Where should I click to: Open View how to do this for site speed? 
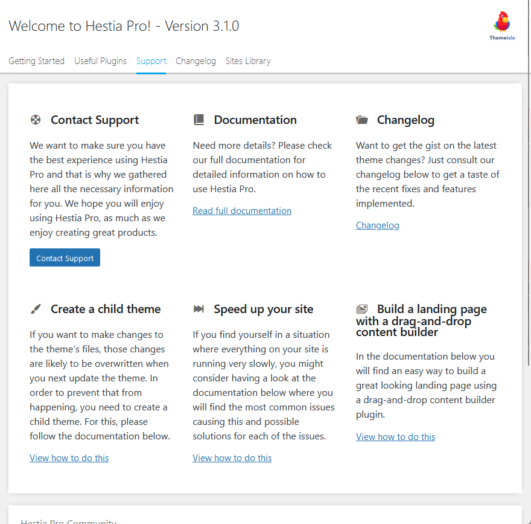(232, 458)
